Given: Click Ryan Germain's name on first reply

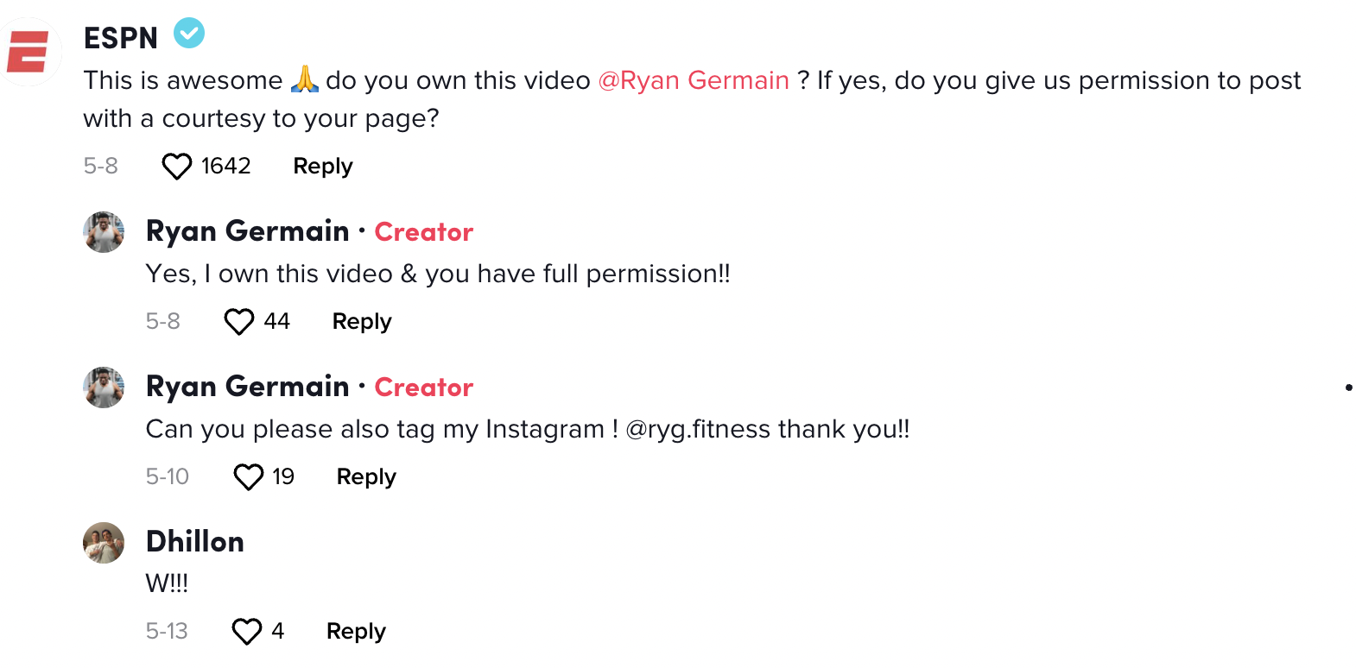Looking at the screenshot, I should click(248, 231).
